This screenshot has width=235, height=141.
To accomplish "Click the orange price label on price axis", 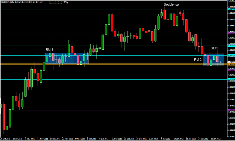I will click(231, 64).
